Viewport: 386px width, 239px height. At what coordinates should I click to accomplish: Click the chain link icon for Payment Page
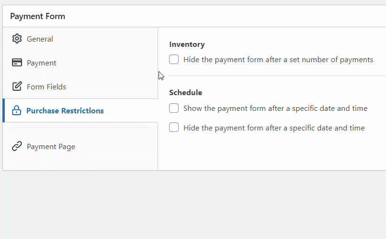(17, 146)
